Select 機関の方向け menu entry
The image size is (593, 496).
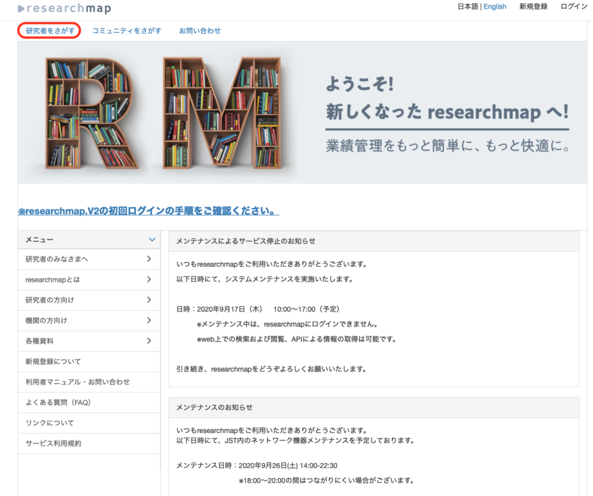89,321
